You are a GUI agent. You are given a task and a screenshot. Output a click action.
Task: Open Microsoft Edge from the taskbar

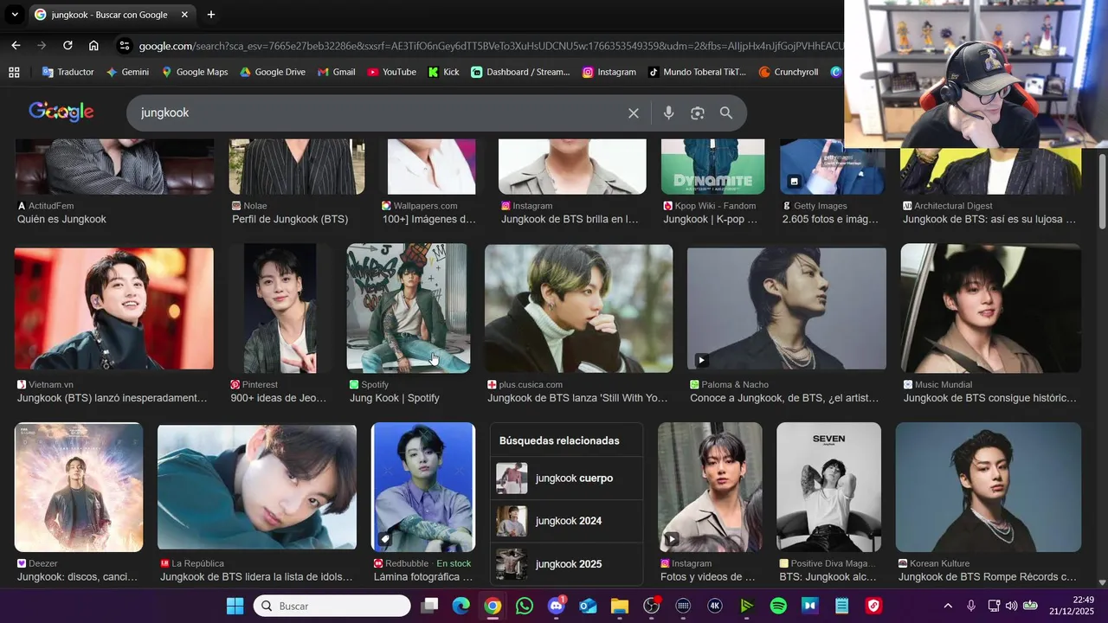point(461,606)
